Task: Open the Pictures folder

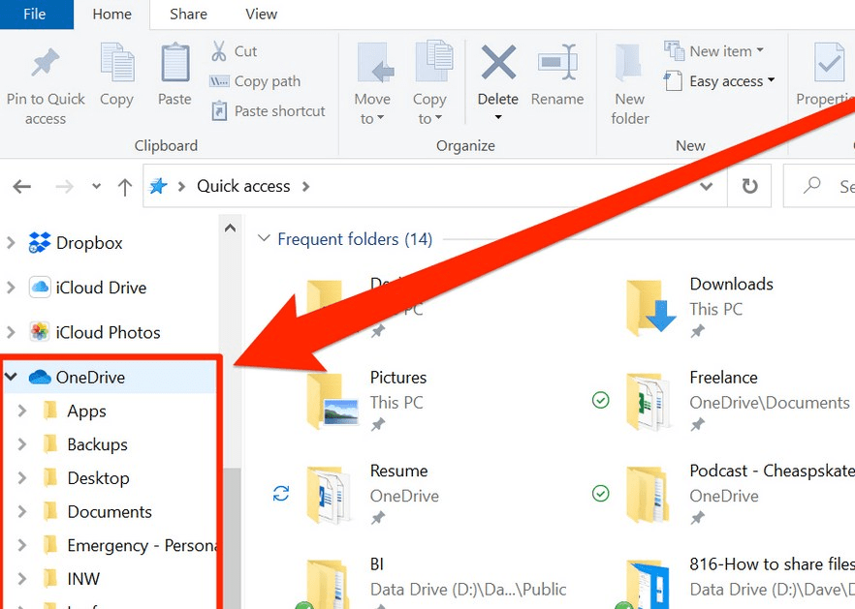Action: coord(368,401)
